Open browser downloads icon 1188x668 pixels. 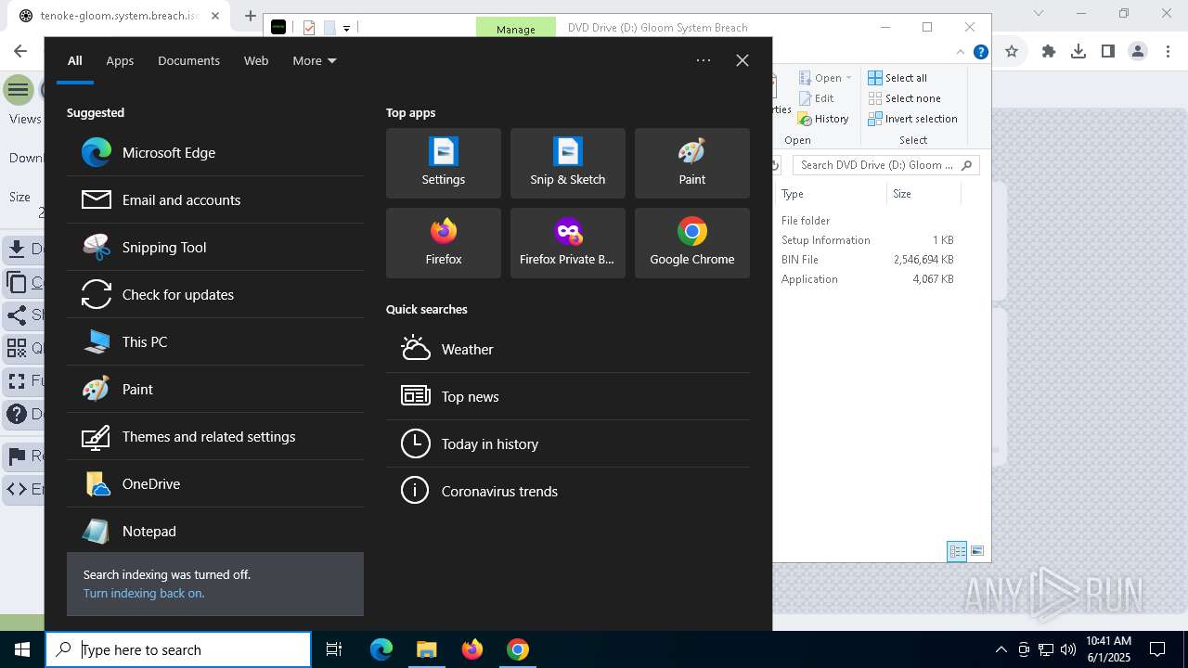tap(1078, 52)
